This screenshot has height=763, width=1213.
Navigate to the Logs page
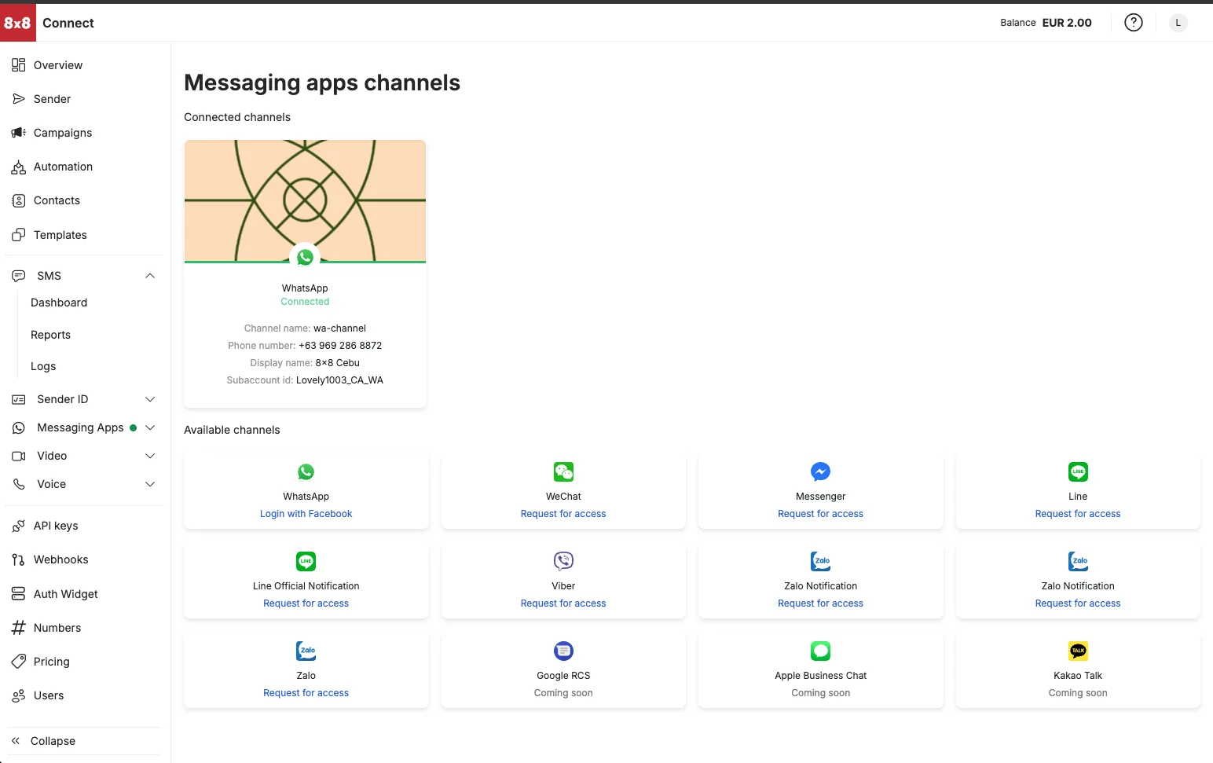43,366
